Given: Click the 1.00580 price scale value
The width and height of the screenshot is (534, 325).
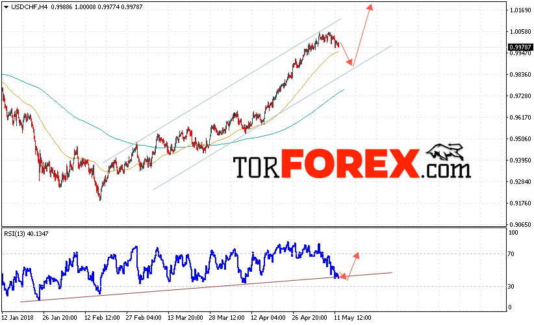Looking at the screenshot, I should pyautogui.click(x=520, y=32).
